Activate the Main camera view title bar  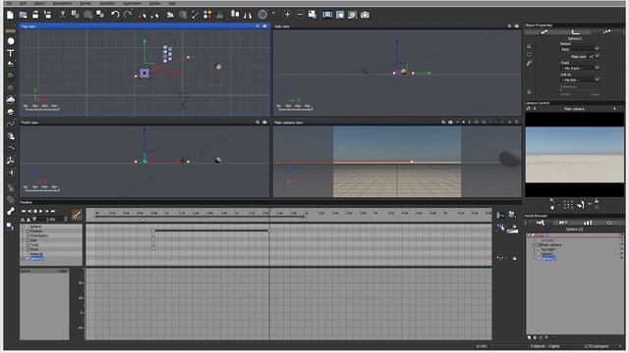(397, 123)
